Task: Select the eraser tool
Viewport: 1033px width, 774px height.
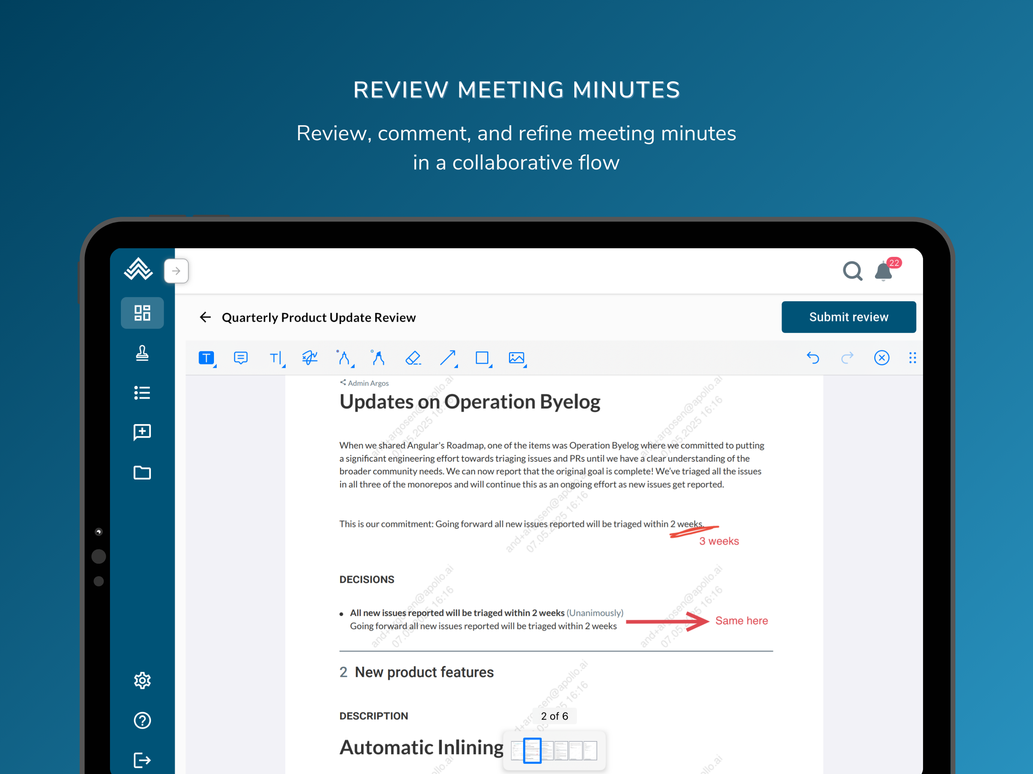Action: [x=413, y=358]
